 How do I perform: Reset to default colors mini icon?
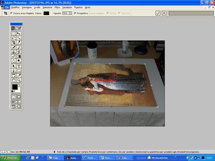click(x=13, y=92)
